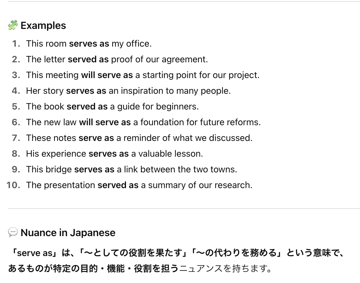Click the Nuance in Japanese heading

click(68, 233)
